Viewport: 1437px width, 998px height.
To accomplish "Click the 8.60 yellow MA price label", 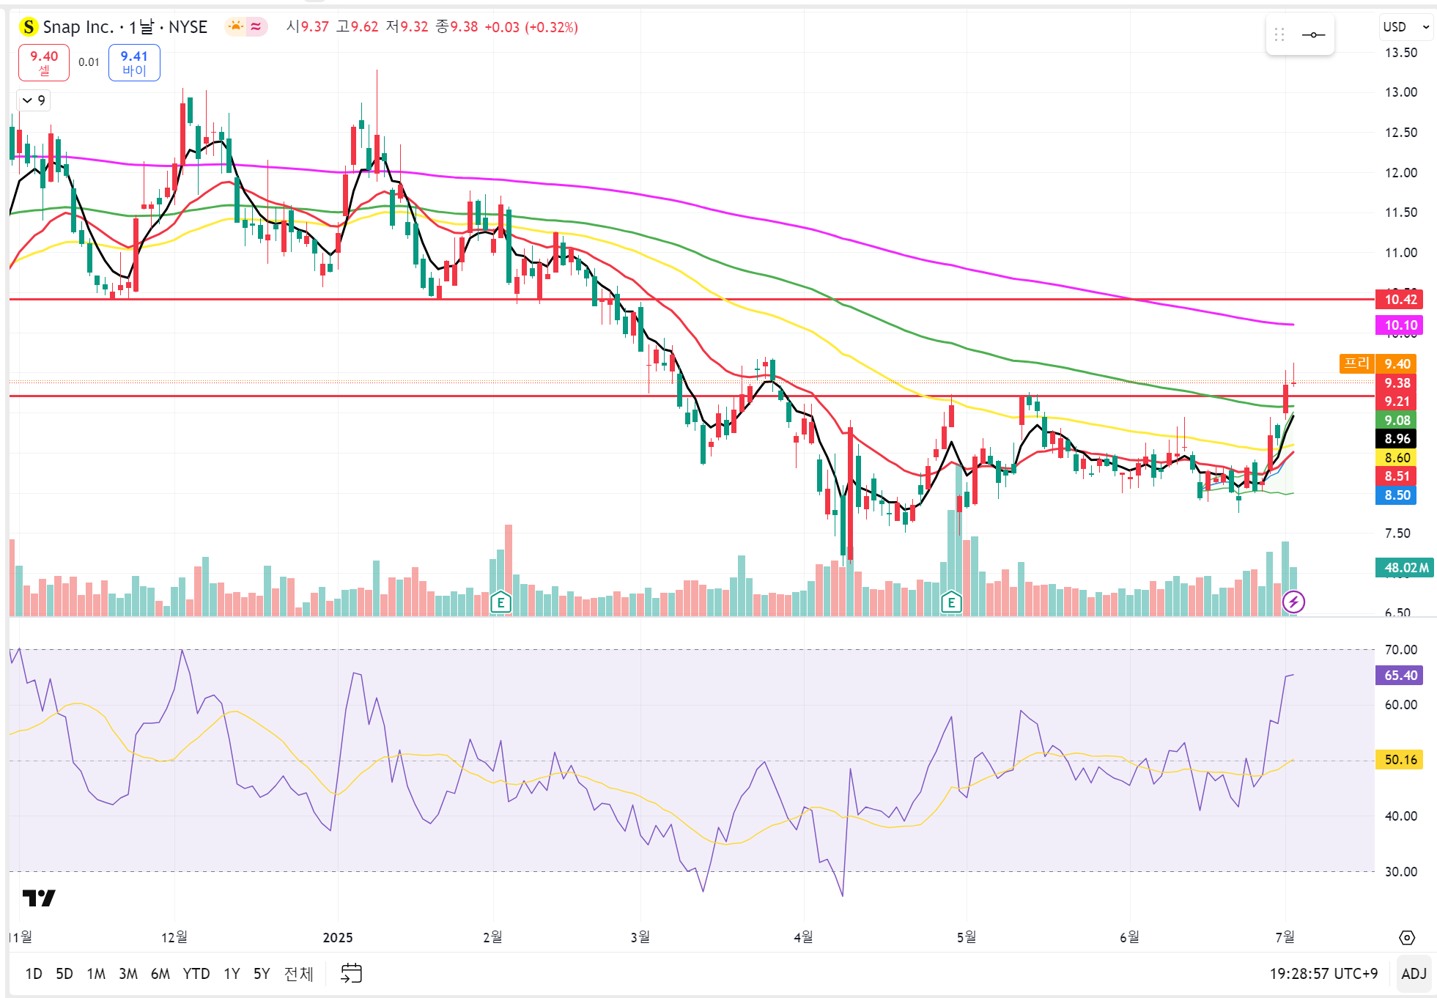I will point(1397,458).
